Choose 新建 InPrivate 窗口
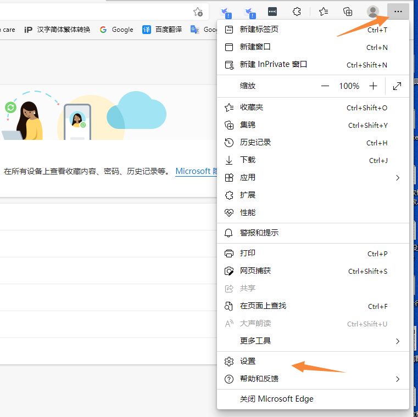The height and width of the screenshot is (417, 418). click(x=313, y=65)
